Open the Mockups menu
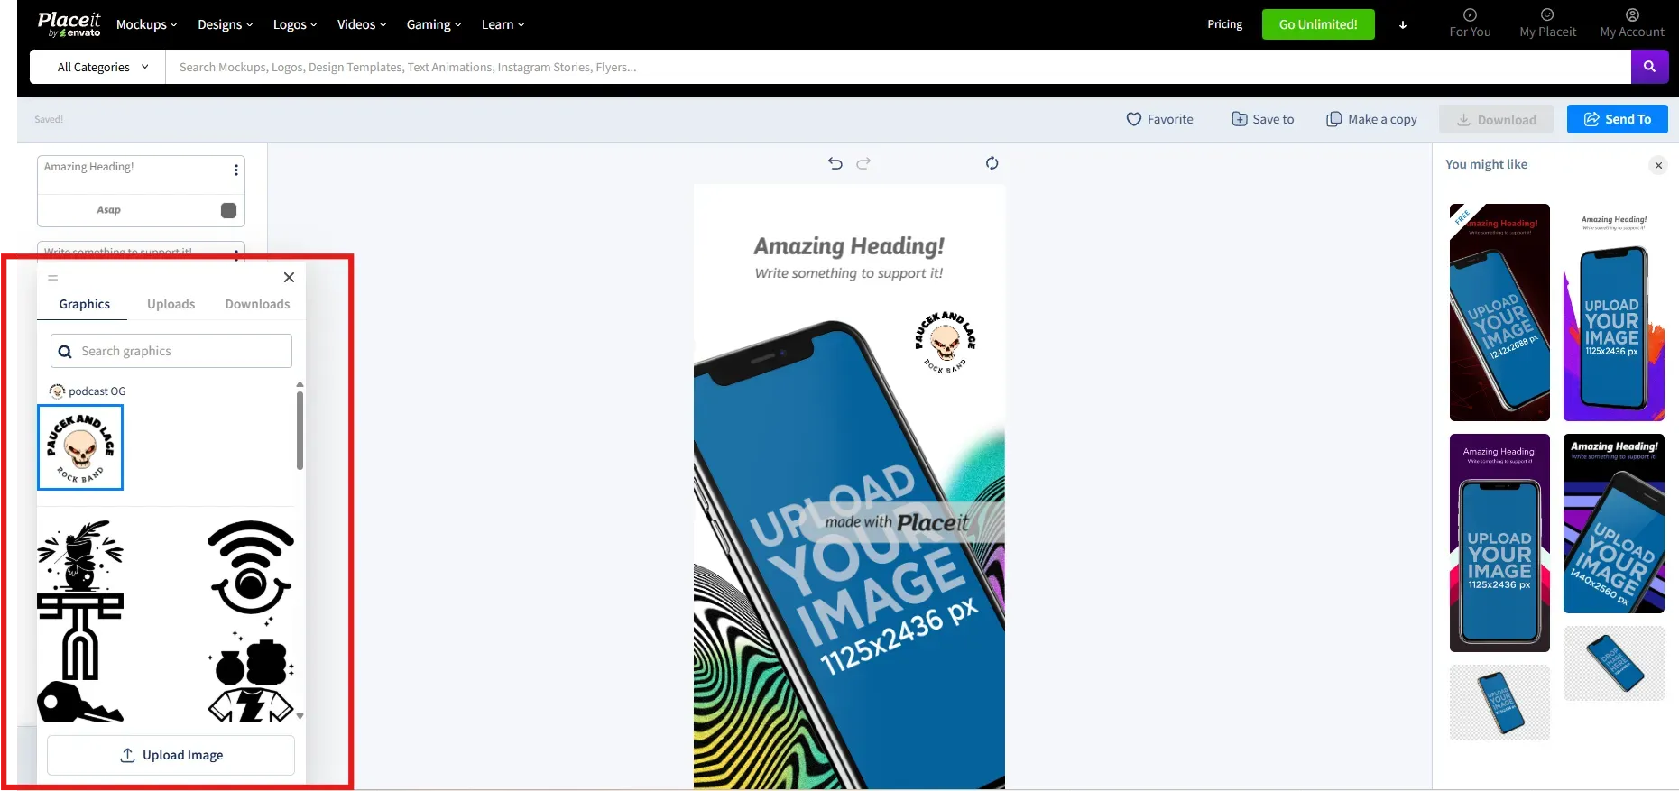This screenshot has width=1679, height=791. [147, 24]
